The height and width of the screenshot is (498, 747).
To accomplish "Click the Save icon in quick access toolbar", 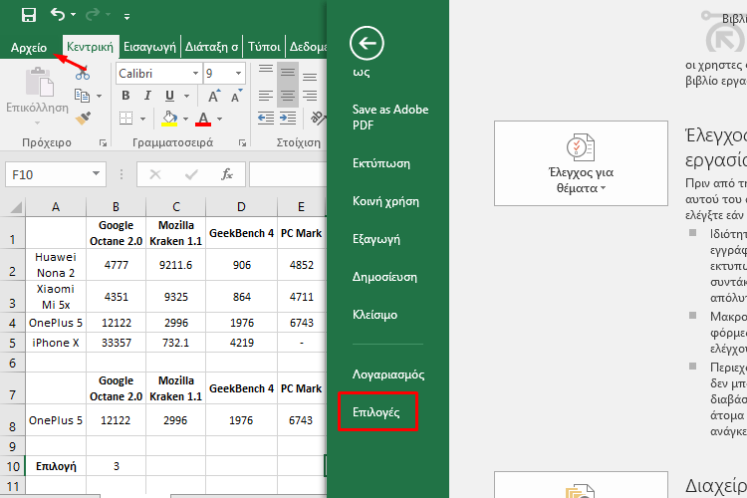I will pos(29,15).
